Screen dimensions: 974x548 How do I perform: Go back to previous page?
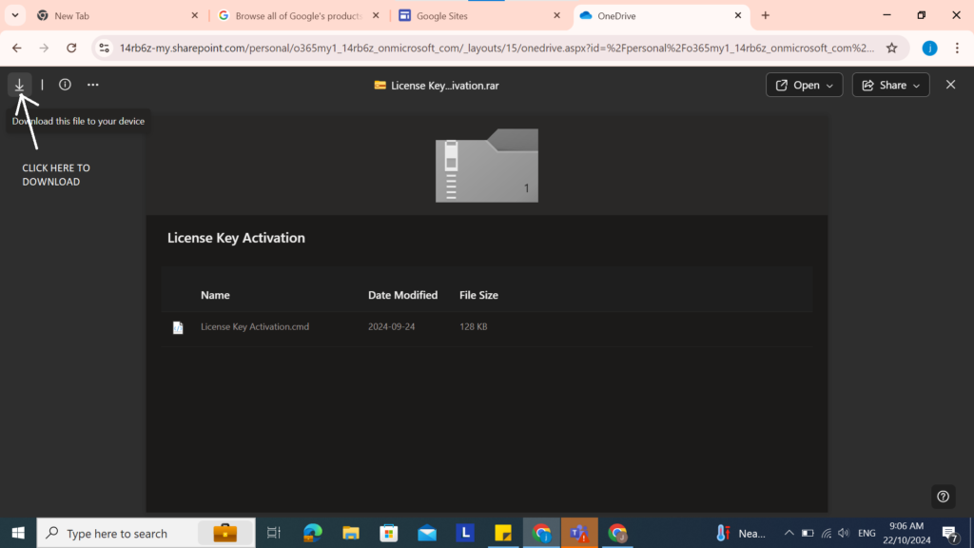pyautogui.click(x=17, y=48)
